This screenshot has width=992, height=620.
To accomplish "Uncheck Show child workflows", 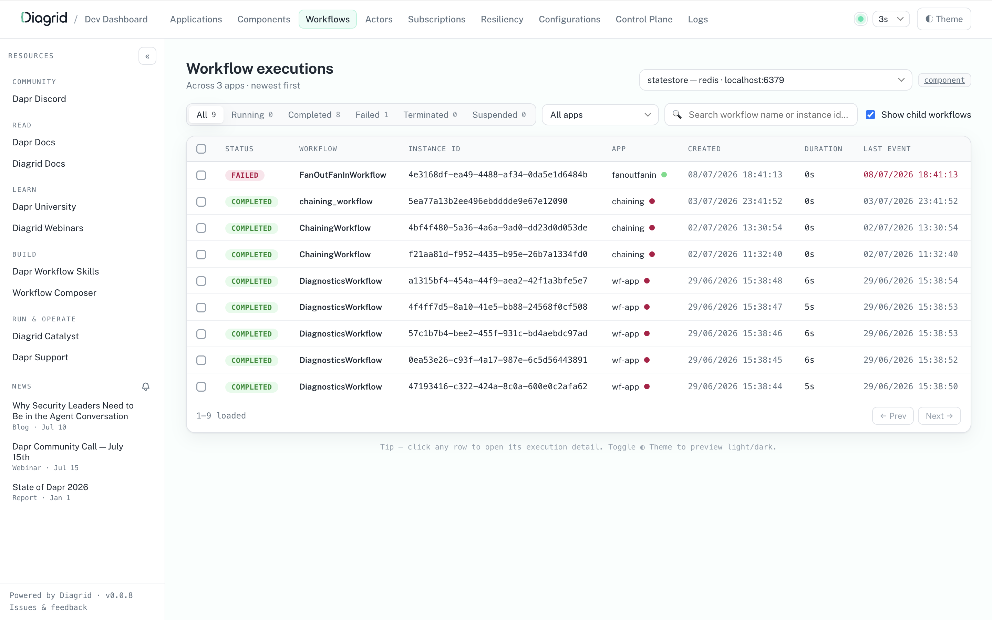I will pos(870,115).
